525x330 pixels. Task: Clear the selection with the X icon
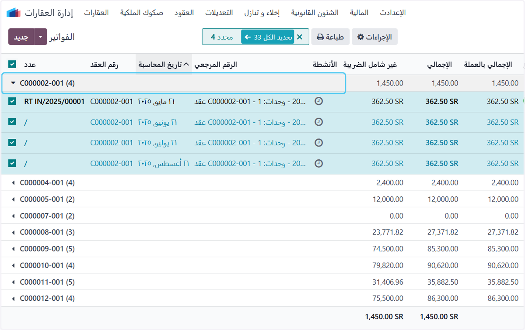pyautogui.click(x=300, y=37)
